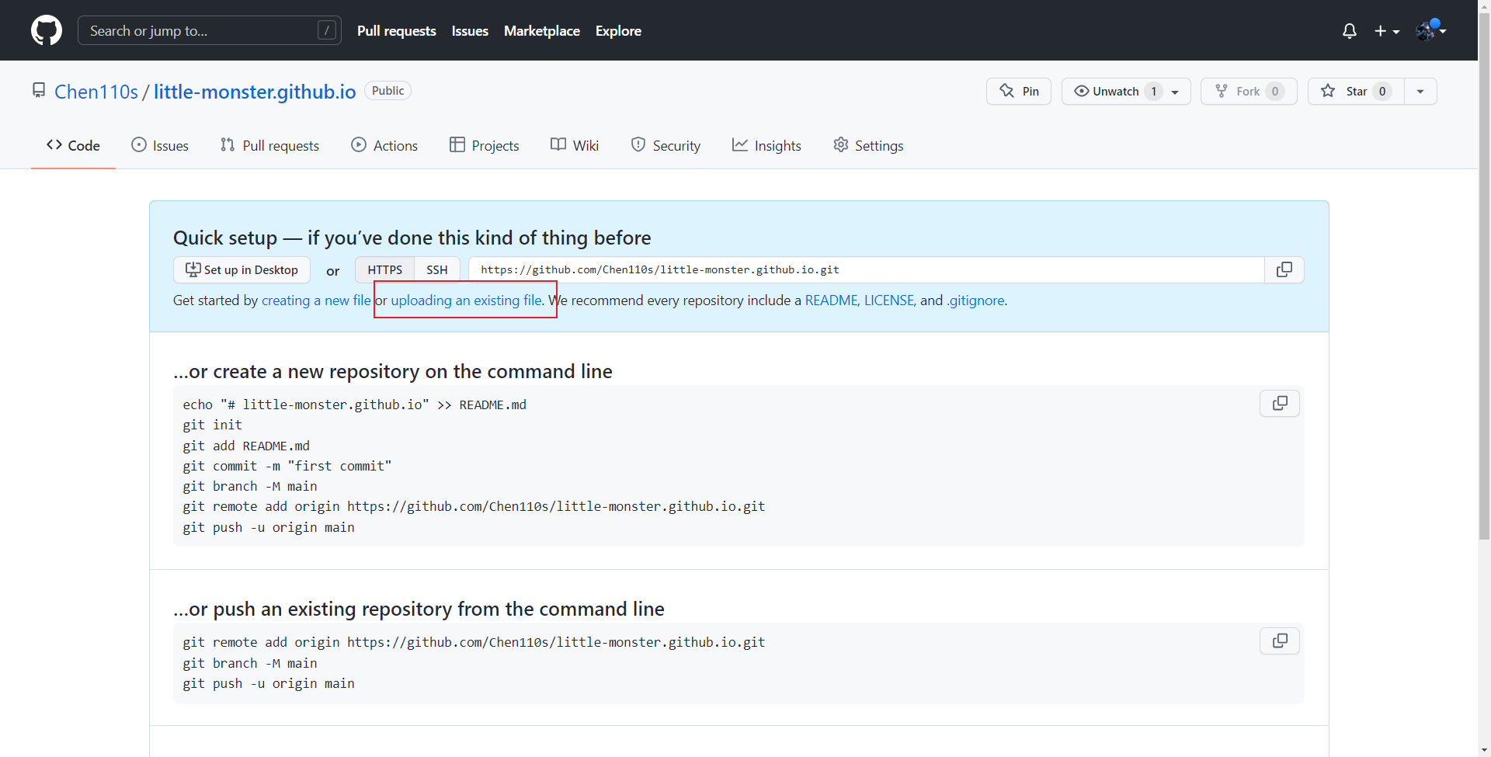Open the .gitignore link
Screen dimensions: 1491x757
tap(975, 300)
